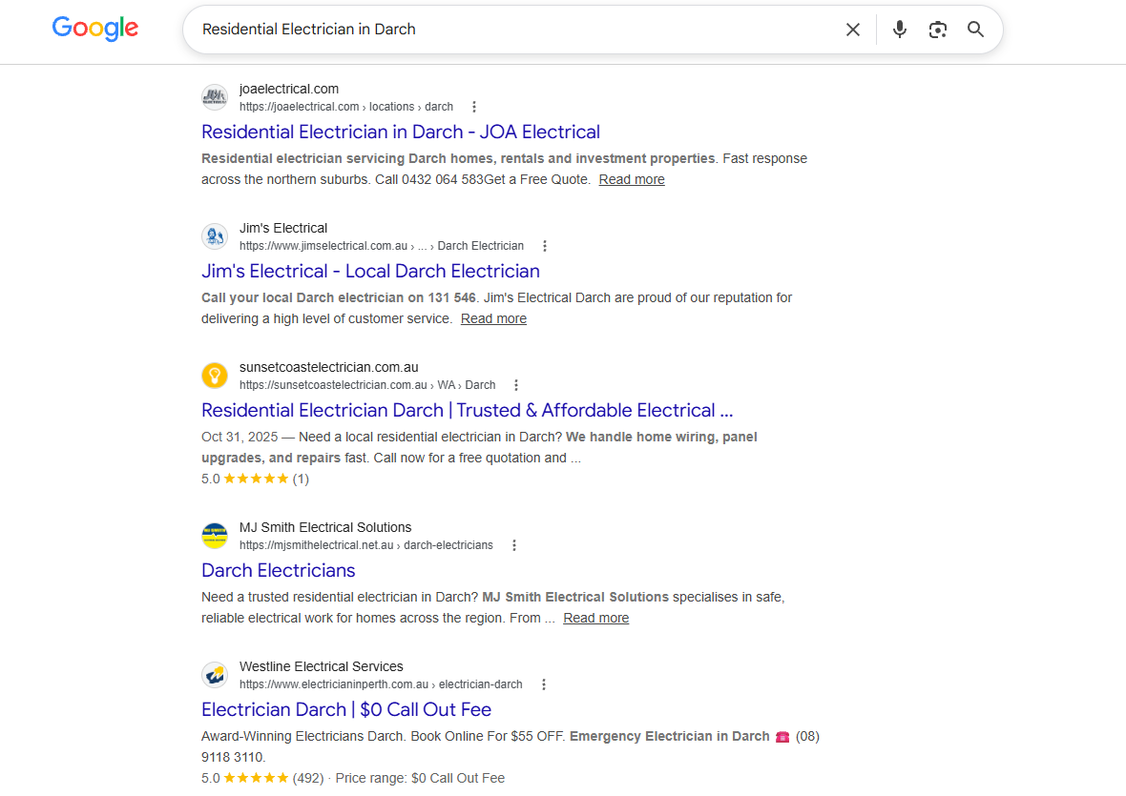Click Read more on Jim's Electrical snippet
1126x796 pixels.
click(493, 318)
